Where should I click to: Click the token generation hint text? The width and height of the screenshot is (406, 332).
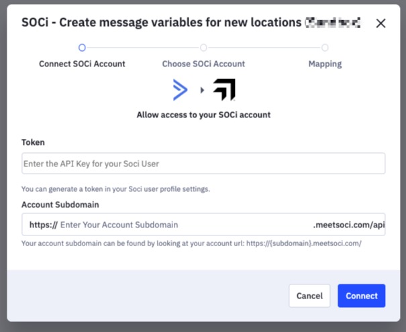click(115, 189)
